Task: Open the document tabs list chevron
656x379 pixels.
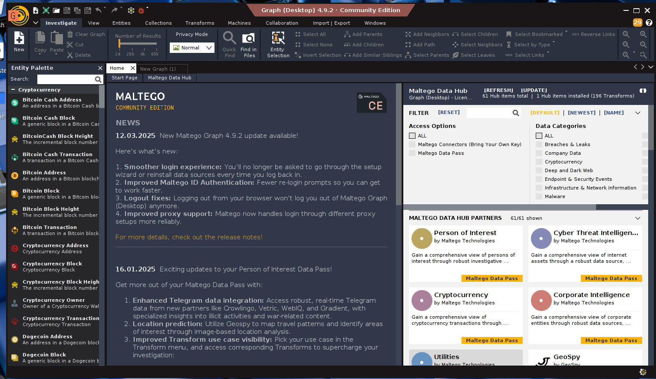Action: click(650, 67)
